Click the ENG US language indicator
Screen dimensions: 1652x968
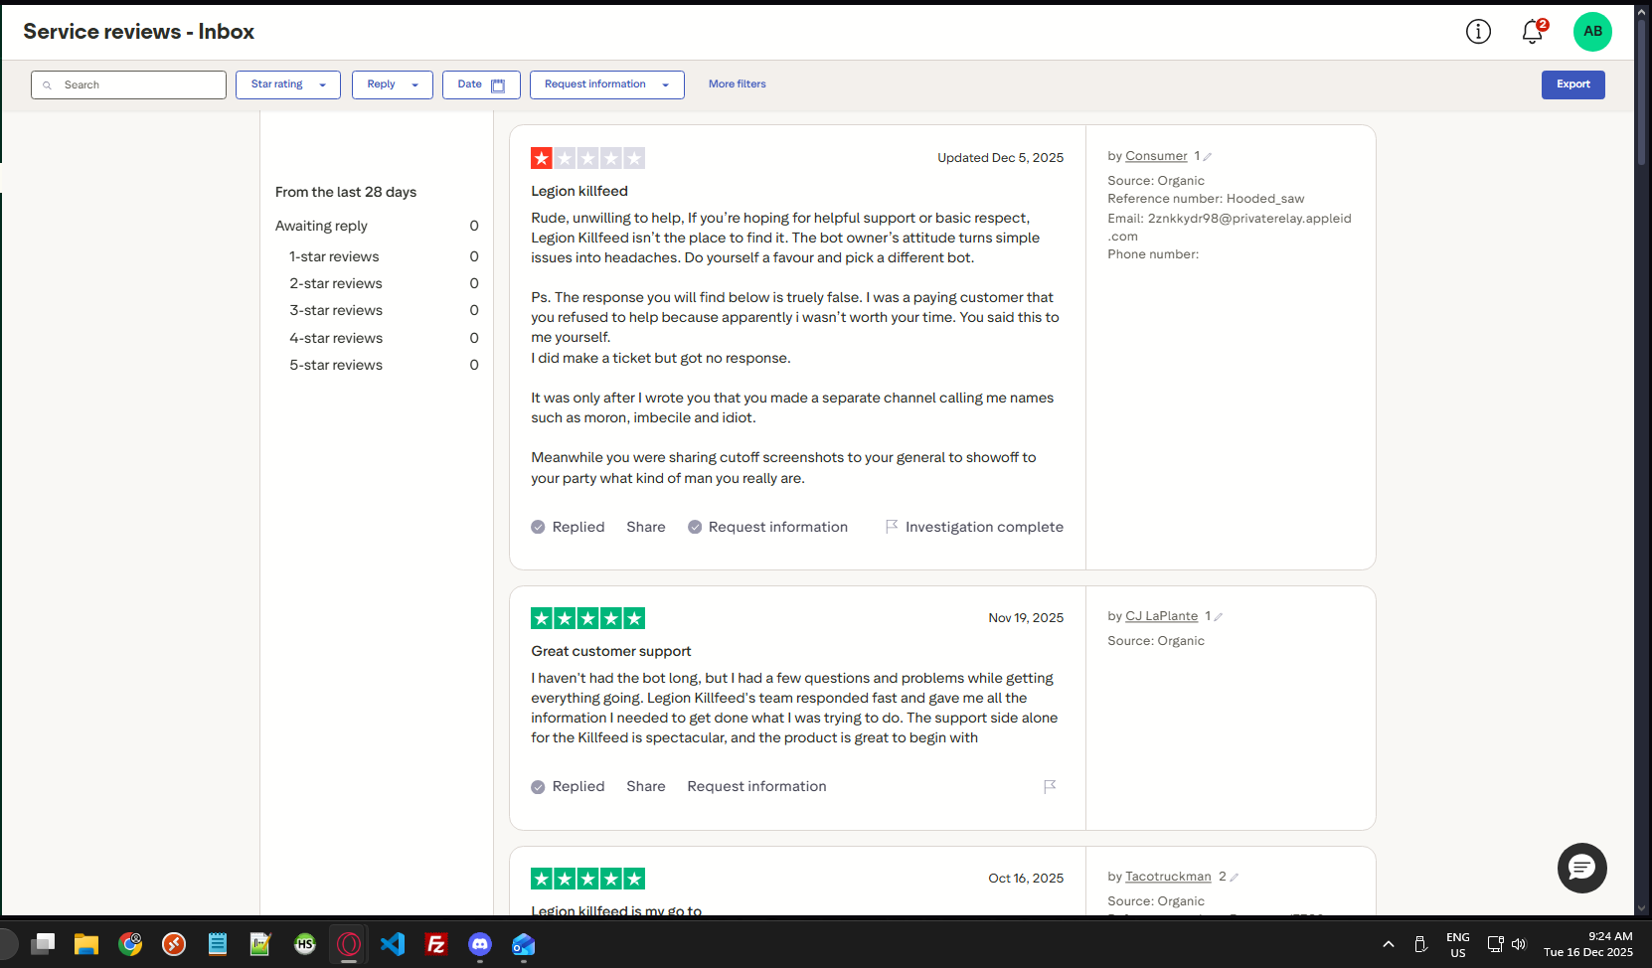click(1458, 944)
